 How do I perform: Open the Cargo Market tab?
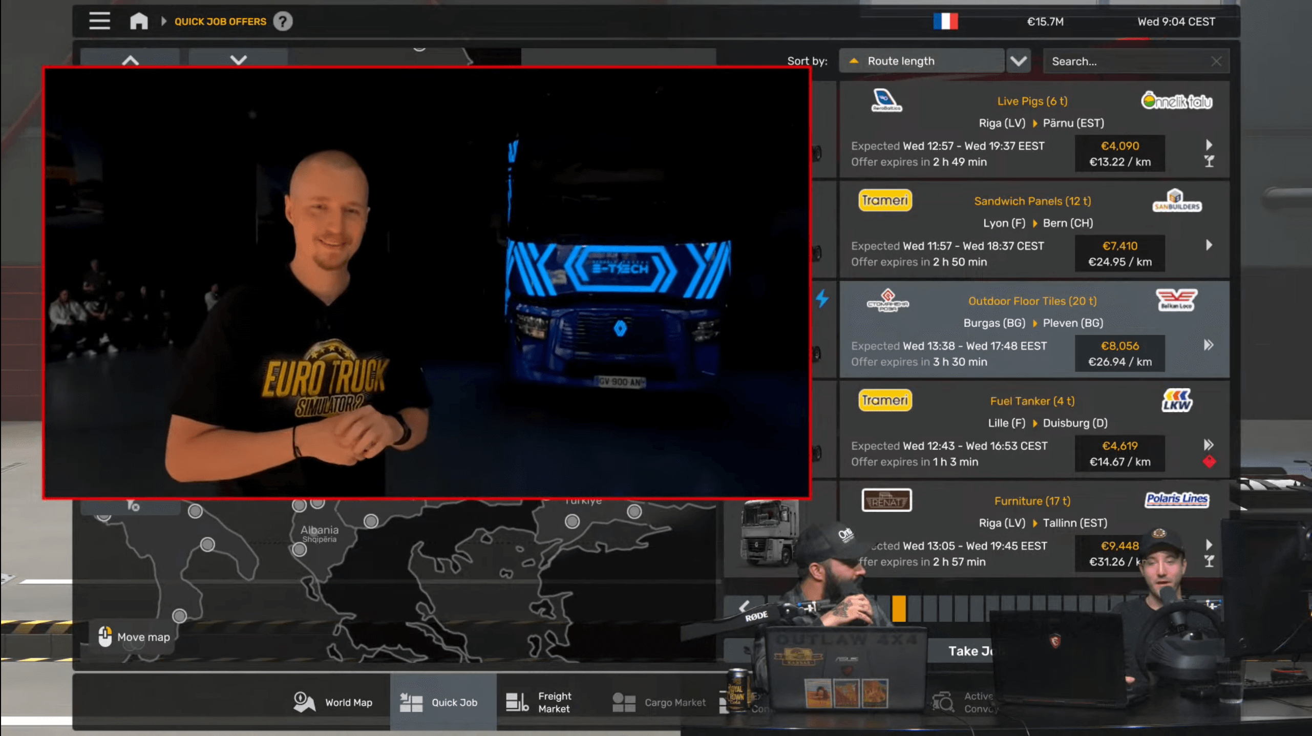[x=659, y=702]
